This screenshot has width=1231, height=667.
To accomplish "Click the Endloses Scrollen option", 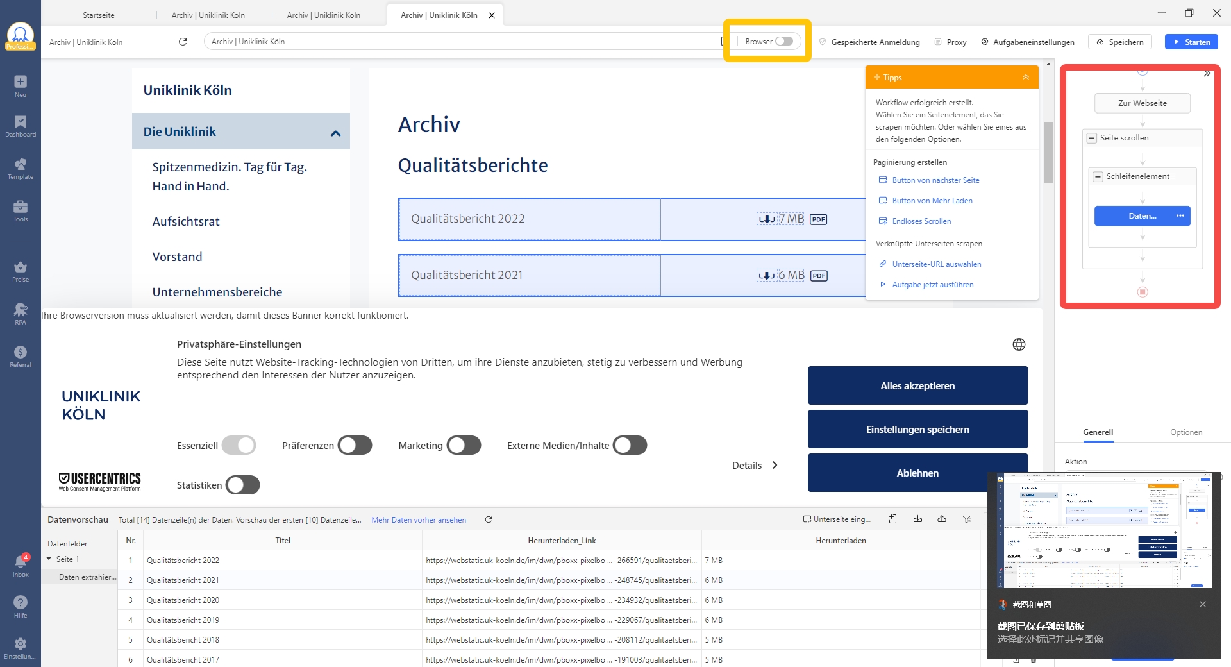I will [x=921, y=221].
